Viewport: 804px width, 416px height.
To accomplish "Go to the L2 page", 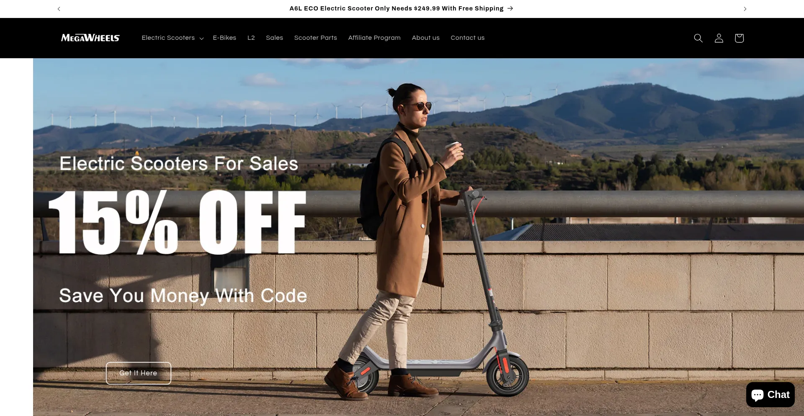I will [251, 38].
